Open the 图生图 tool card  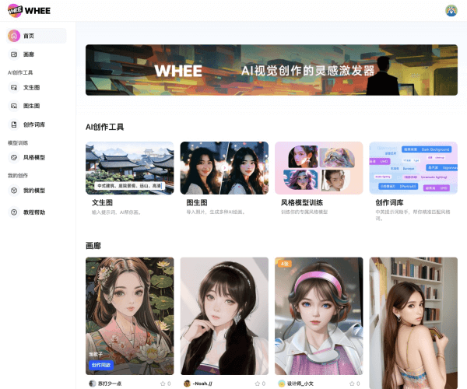point(223,179)
